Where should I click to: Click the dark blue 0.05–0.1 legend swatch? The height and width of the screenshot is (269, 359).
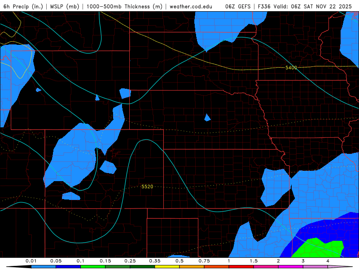(x=68, y=267)
